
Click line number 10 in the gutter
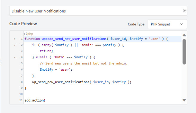[21, 94]
